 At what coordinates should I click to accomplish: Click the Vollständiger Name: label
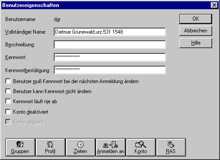26,32
